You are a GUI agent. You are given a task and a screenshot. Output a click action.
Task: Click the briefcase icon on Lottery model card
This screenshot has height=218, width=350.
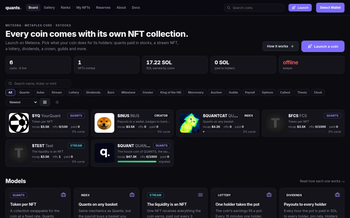pyautogui.click(x=269, y=195)
